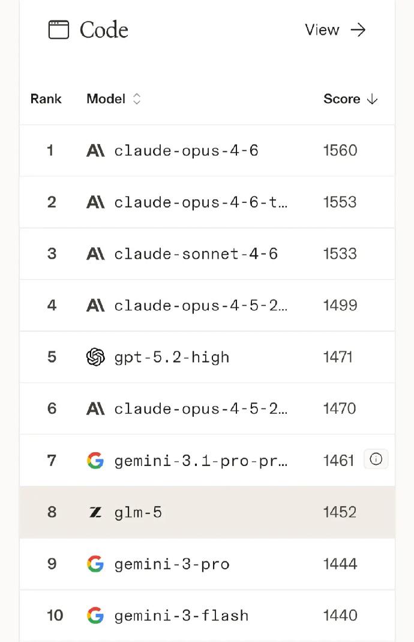Click OpenAI logo beside gpt-5.2-high
Screen dimensions: 414x642
[x=95, y=357]
